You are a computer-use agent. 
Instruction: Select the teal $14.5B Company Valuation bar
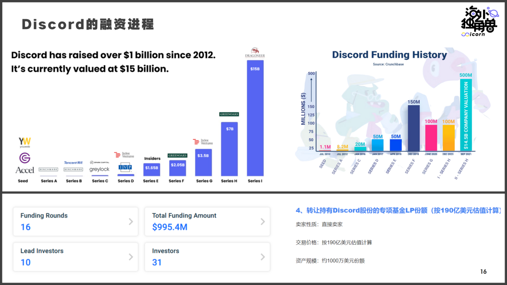point(465,115)
